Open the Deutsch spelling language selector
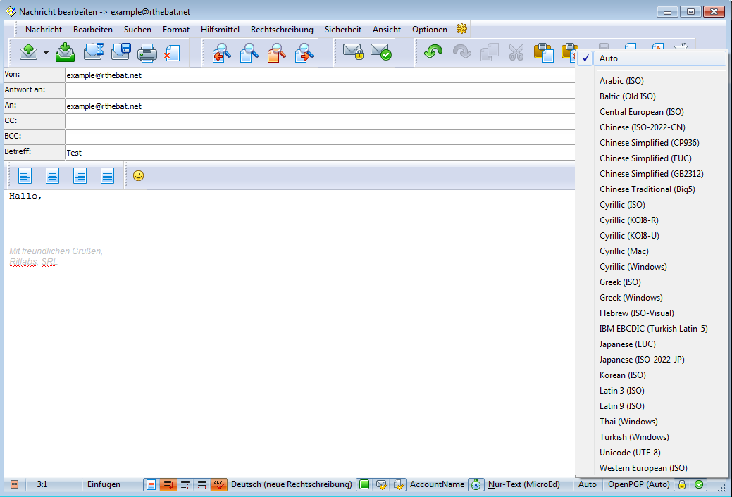732x497 pixels. [291, 484]
